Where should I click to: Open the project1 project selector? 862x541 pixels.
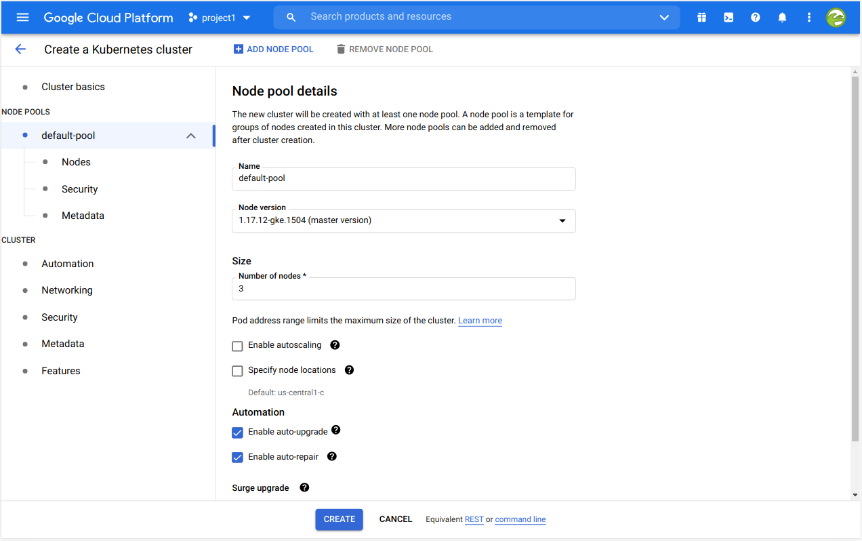220,18
